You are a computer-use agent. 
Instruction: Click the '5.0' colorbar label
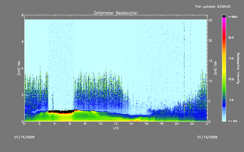[231, 100]
